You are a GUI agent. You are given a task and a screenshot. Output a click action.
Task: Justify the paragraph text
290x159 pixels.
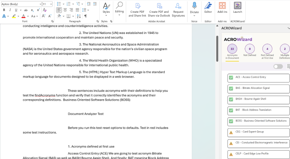click(77, 10)
